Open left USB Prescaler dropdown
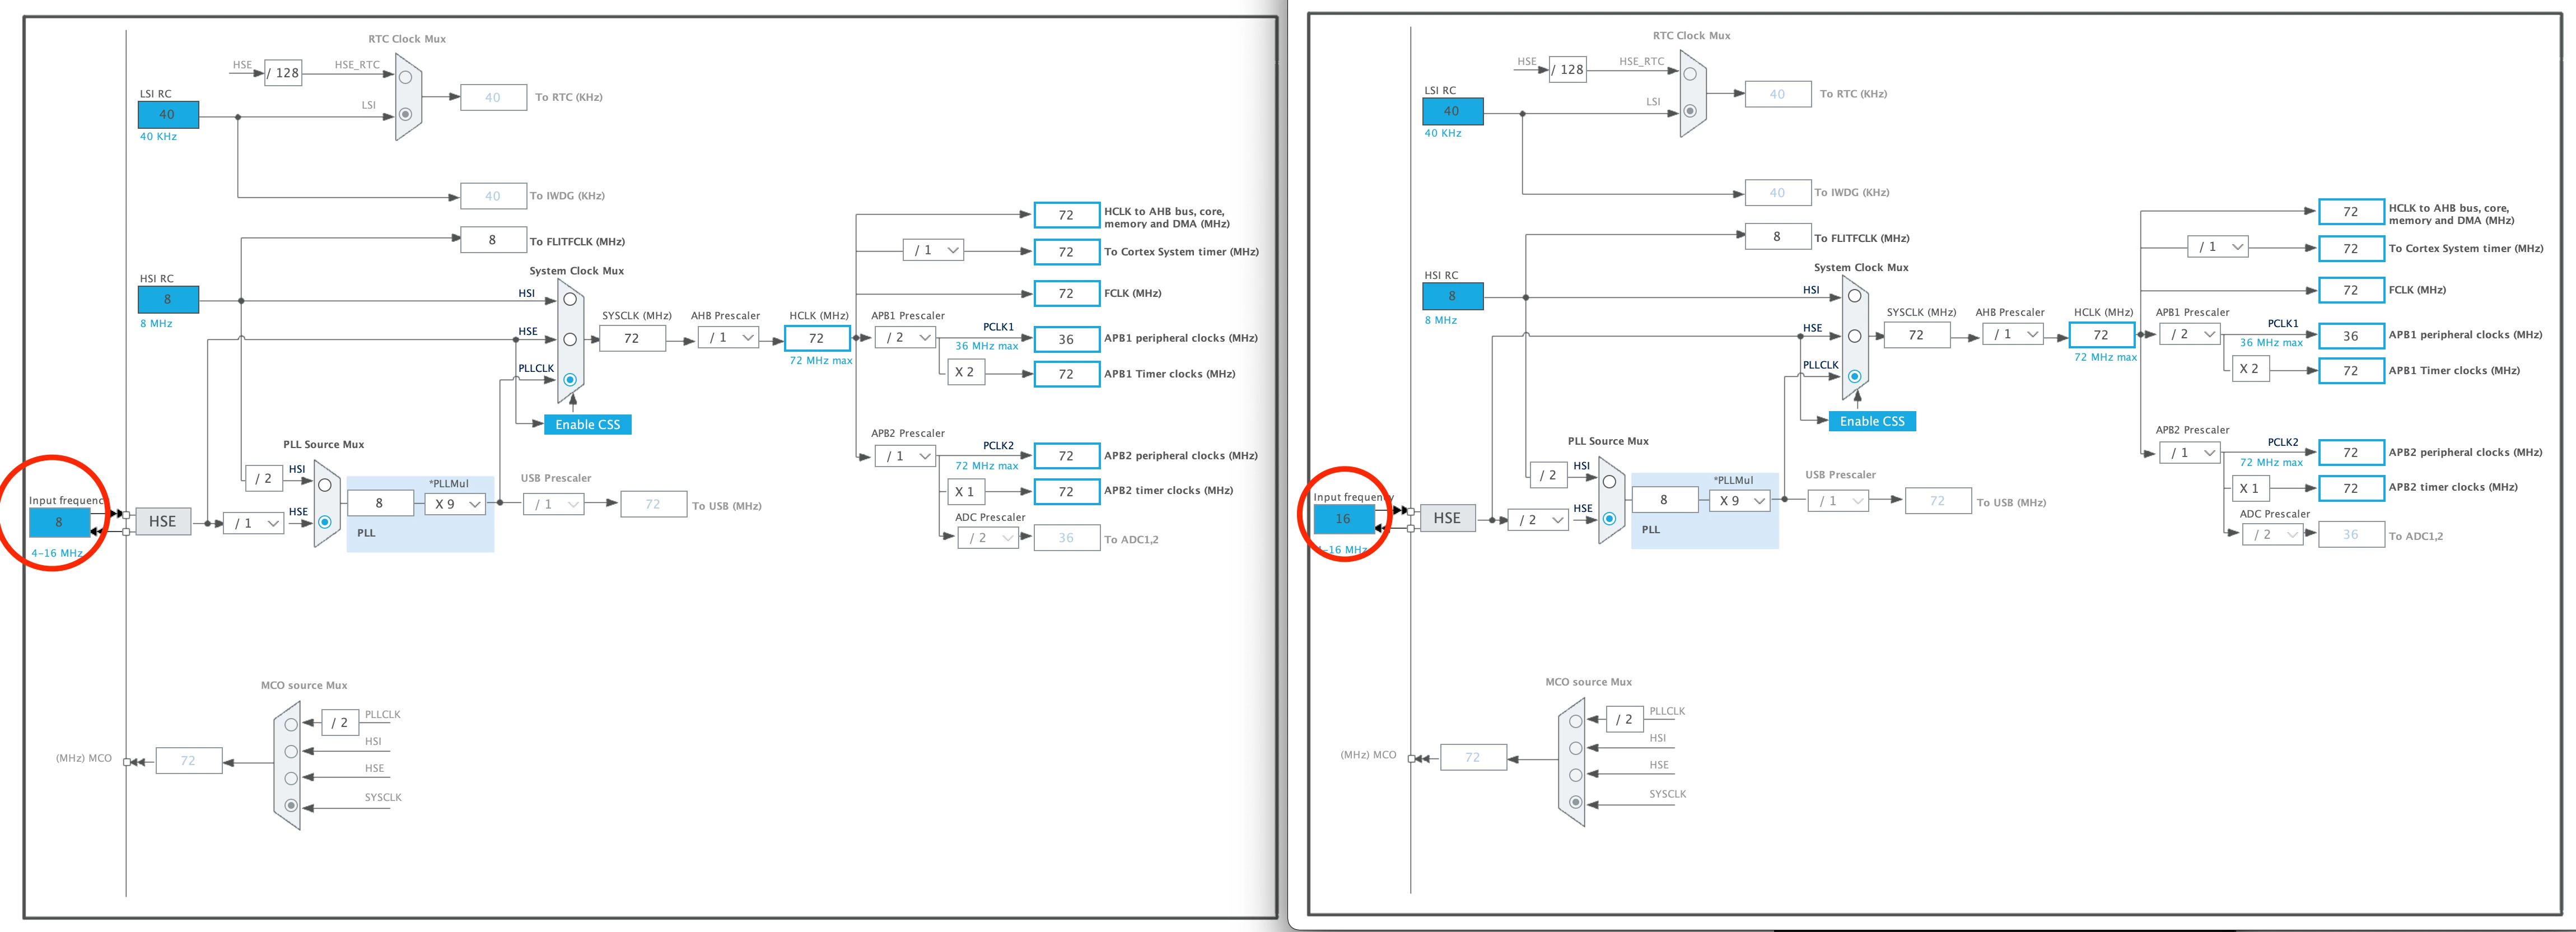This screenshot has width=2576, height=932. pyautogui.click(x=554, y=504)
